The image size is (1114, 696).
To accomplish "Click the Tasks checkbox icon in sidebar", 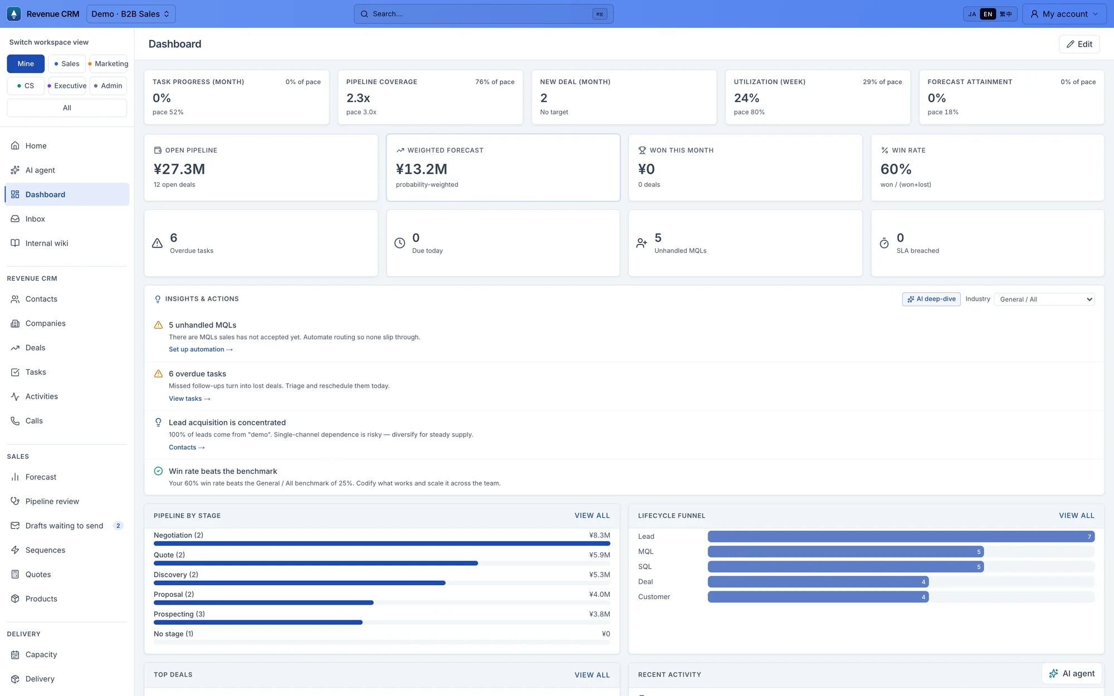I will (x=15, y=372).
